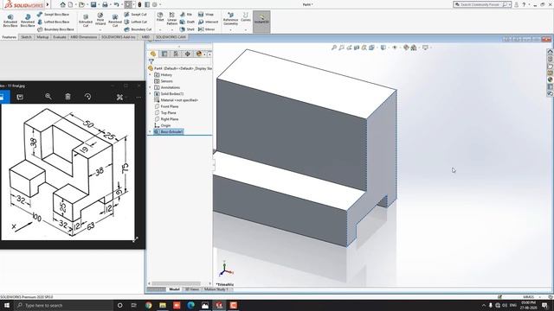Choose the Swept Cut feature

(x=135, y=15)
